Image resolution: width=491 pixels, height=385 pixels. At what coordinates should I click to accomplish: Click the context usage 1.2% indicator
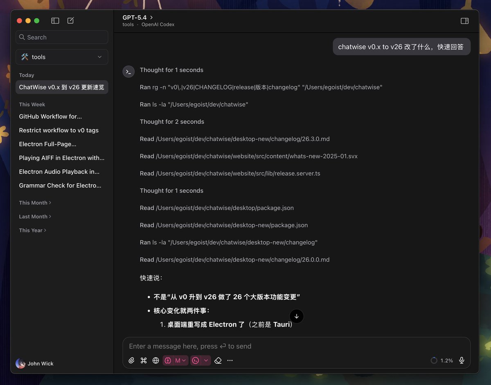coord(442,360)
